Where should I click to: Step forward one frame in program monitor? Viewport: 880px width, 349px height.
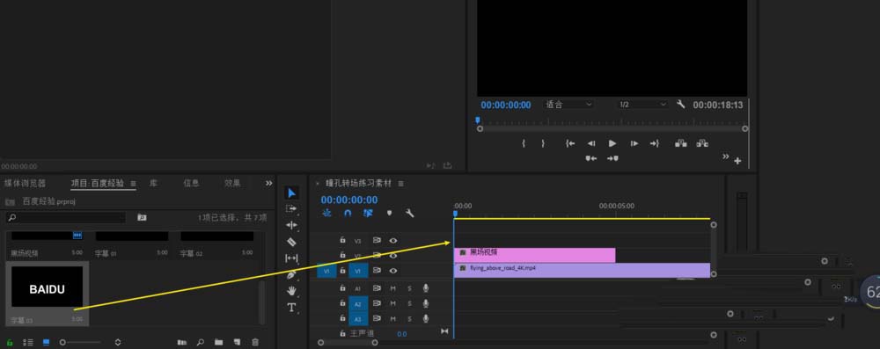(x=634, y=143)
